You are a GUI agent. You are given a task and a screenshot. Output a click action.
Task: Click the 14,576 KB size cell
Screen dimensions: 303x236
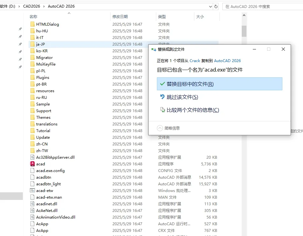click(x=208, y=177)
